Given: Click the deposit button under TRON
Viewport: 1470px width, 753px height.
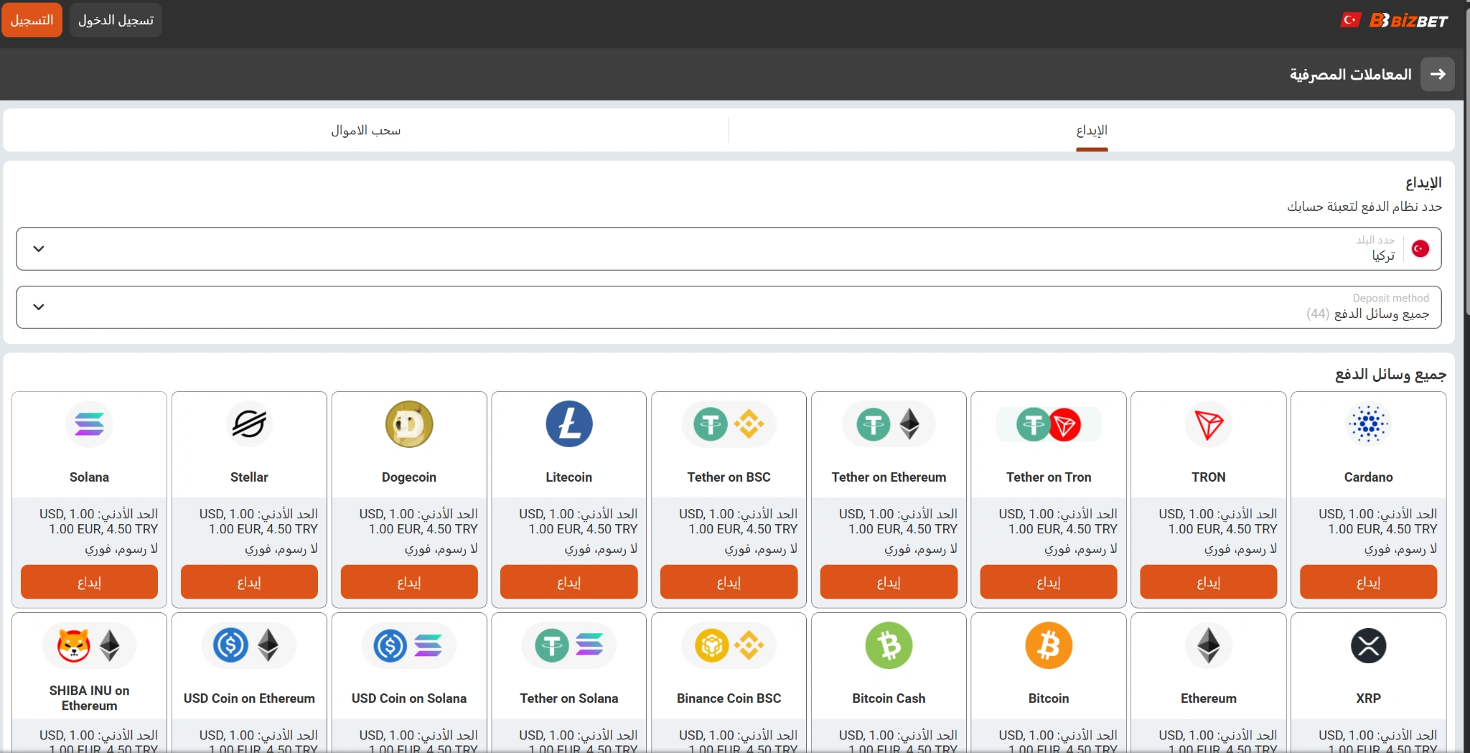Looking at the screenshot, I should point(1209,582).
